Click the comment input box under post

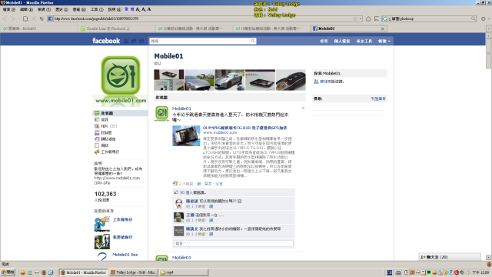point(234,243)
